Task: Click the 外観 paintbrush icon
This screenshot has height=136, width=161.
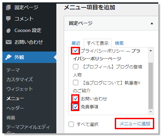Action: [8, 57]
